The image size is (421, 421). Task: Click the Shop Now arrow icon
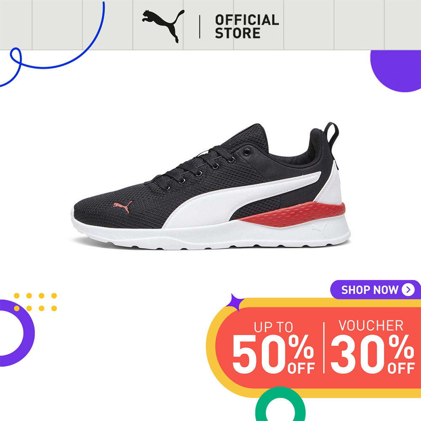click(408, 290)
